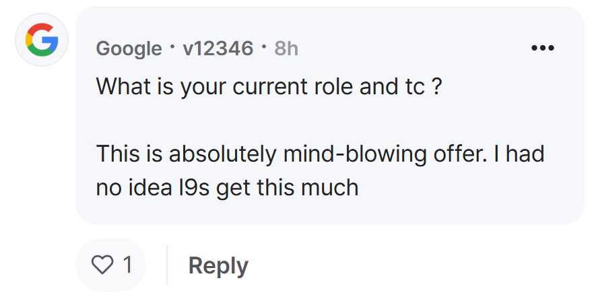This screenshot has height=295, width=594.
Task: Select the line 'What is your current role and tc ?'
Action: click(x=269, y=88)
